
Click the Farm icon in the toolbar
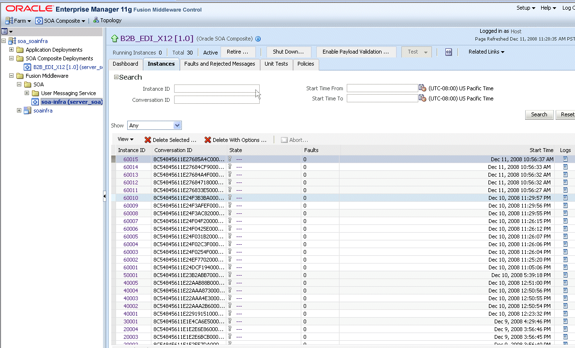click(9, 20)
